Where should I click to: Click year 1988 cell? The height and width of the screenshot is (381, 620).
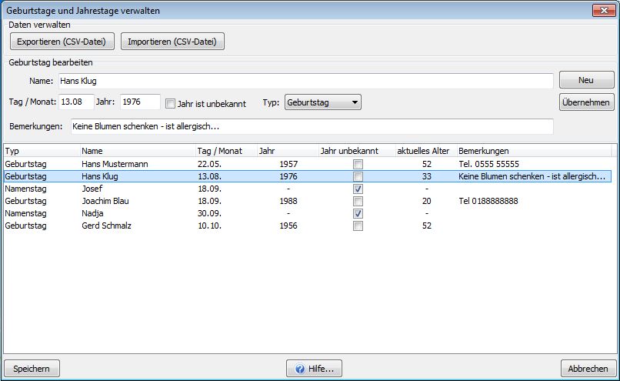coord(288,201)
